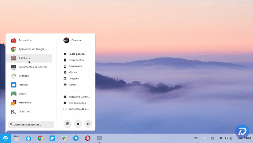The height and width of the screenshot is (143, 253).
Task: Click the battery status tray icon
Action: point(231,138)
